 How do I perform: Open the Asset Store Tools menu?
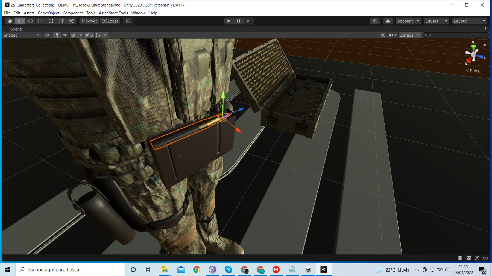point(113,13)
